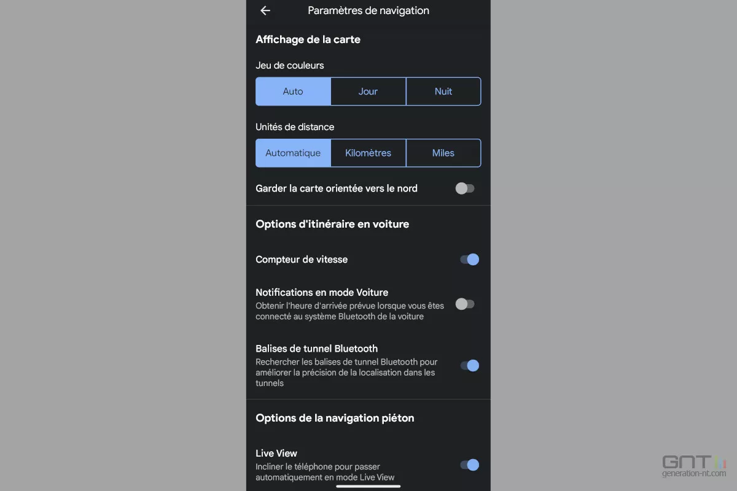Disable the Compteur de vitesse switch
The image size is (737, 491).
click(469, 260)
